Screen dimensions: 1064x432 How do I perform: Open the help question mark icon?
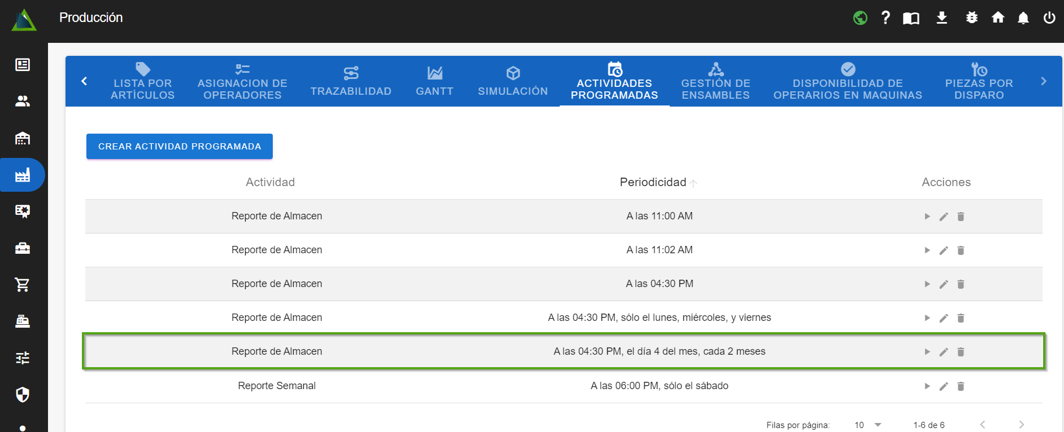pyautogui.click(x=886, y=18)
